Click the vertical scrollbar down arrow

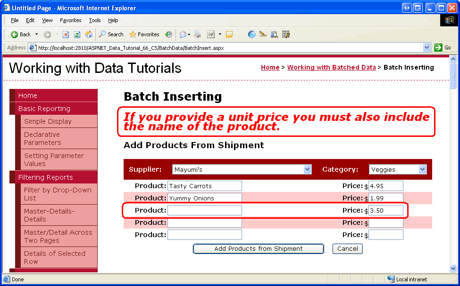pos(453,268)
